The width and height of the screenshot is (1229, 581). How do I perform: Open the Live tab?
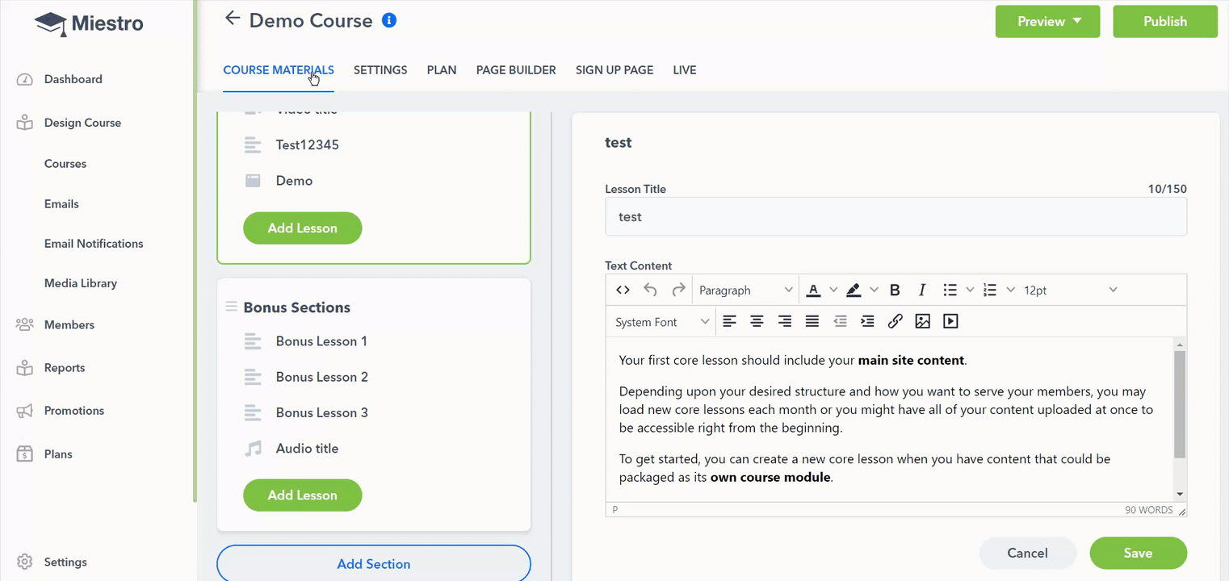point(685,70)
